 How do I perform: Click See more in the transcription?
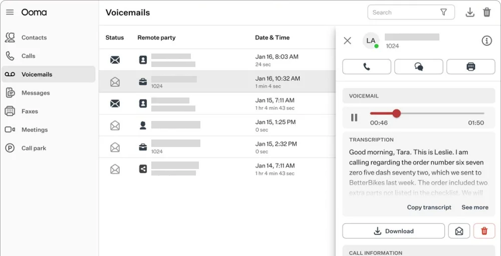coord(475,207)
